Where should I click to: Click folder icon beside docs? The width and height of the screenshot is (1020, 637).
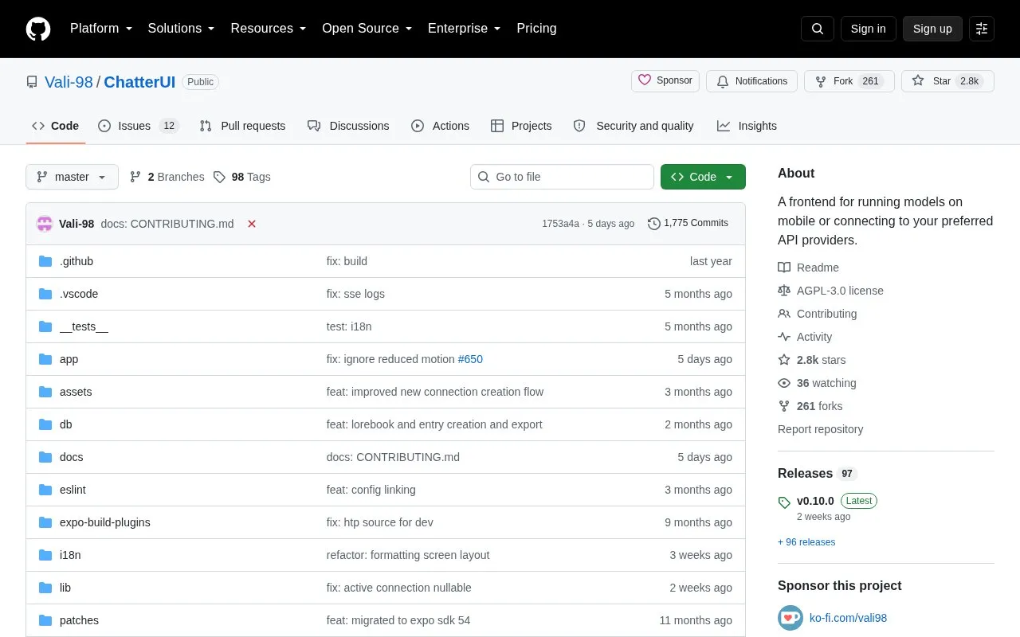coord(45,457)
